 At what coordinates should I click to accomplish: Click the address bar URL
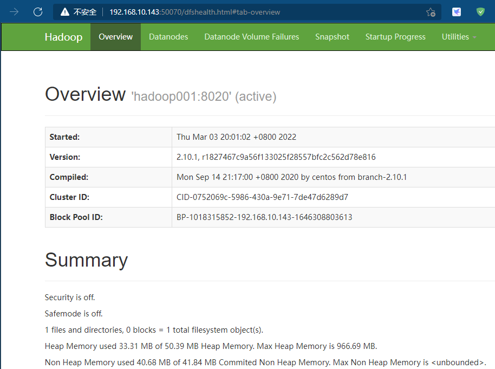(195, 12)
